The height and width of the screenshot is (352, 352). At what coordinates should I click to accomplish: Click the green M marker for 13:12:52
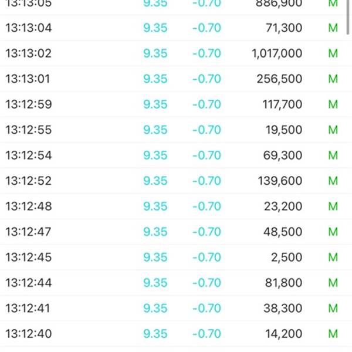click(x=333, y=181)
